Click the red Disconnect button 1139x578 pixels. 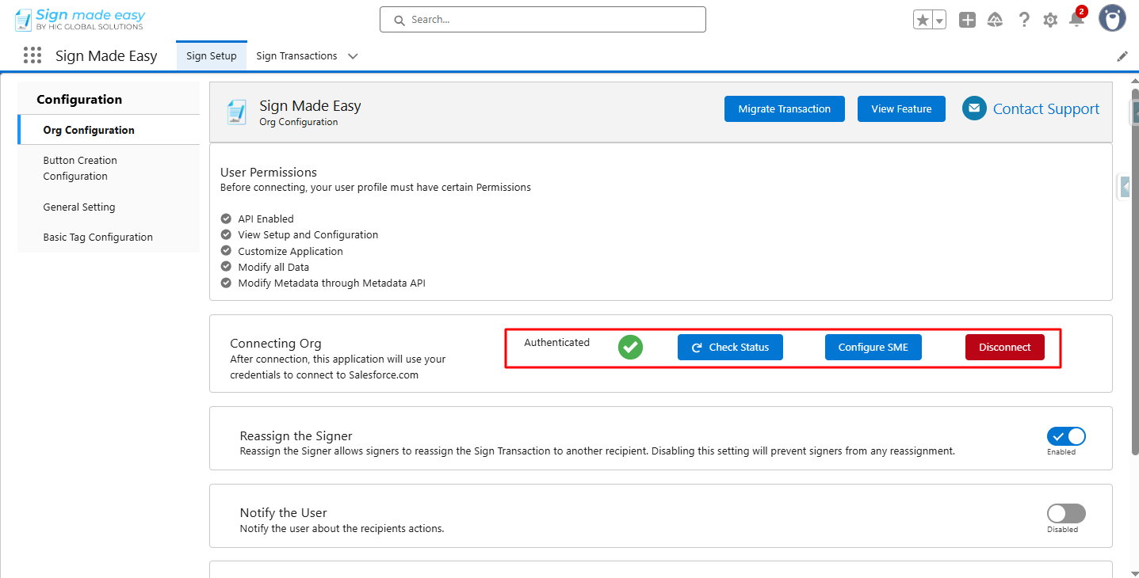coord(1004,348)
